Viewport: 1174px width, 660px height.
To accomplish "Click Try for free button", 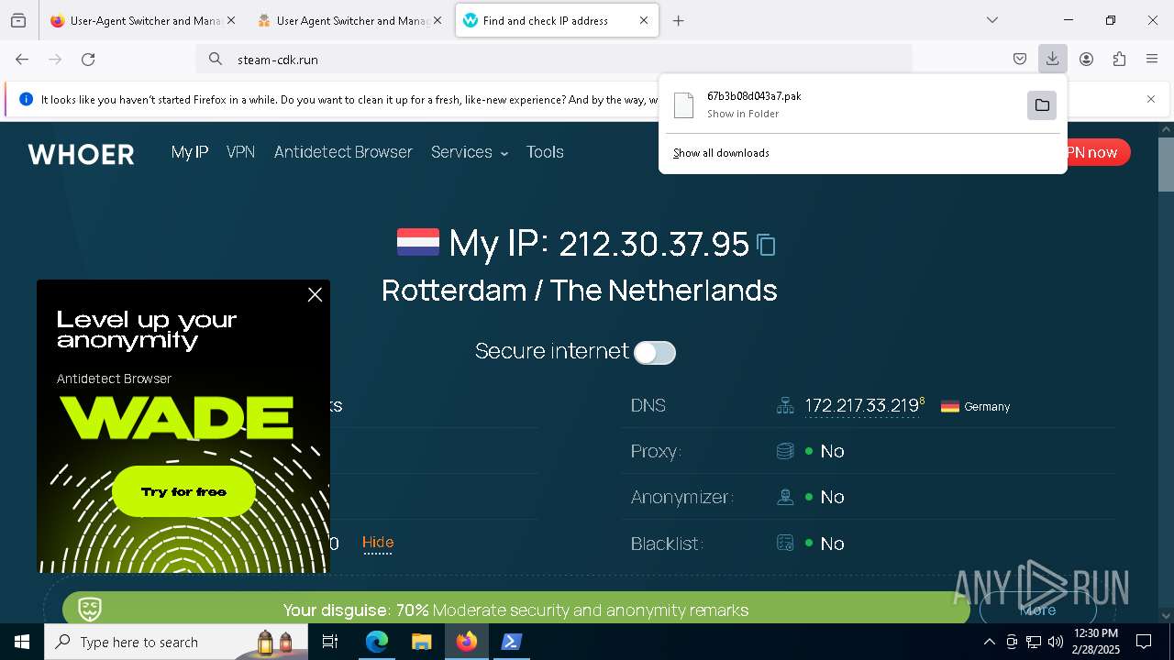I will click(x=183, y=492).
